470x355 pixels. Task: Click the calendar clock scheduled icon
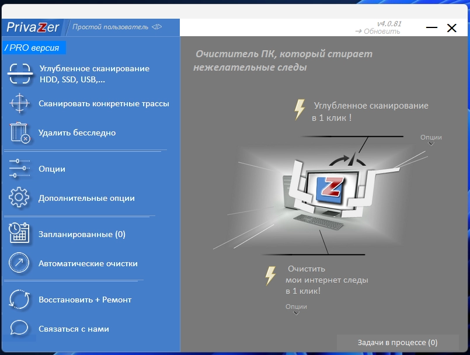tap(19, 232)
